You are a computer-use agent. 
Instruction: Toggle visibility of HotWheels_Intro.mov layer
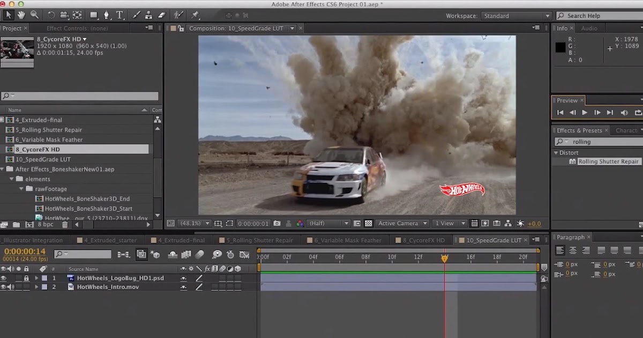click(4, 287)
